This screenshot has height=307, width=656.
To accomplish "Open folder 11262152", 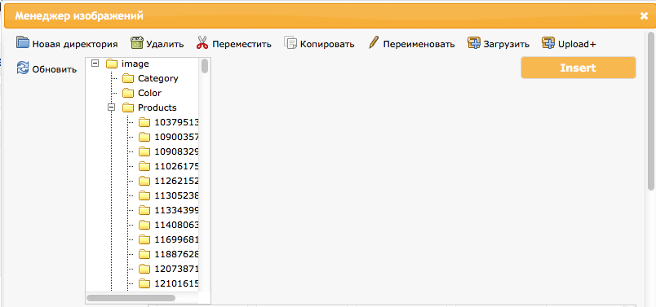I will [176, 181].
